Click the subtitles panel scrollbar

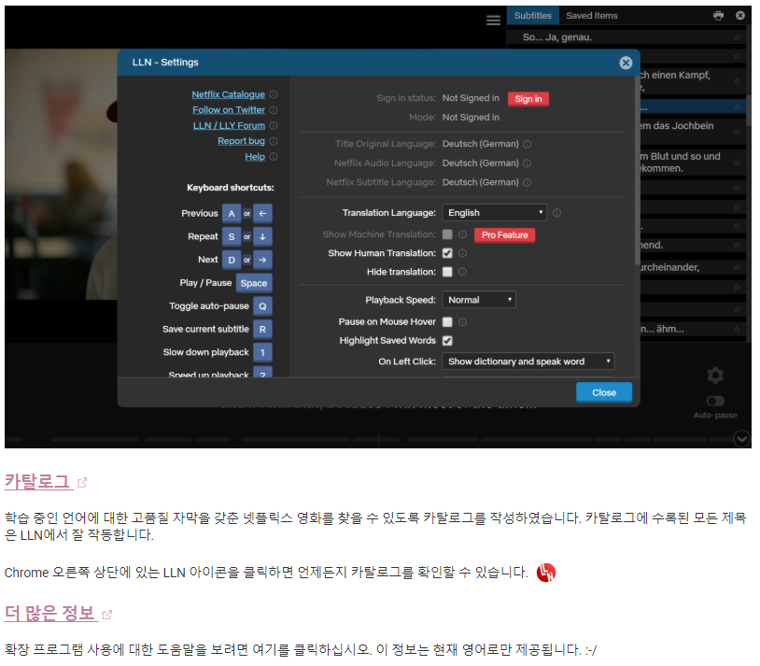click(749, 111)
